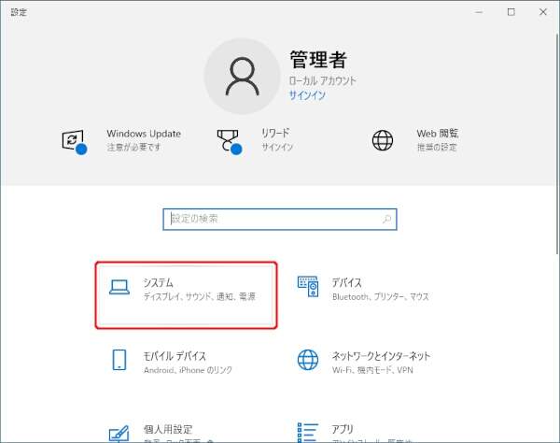
Task: Click the リワード medal icon
Action: click(x=229, y=141)
